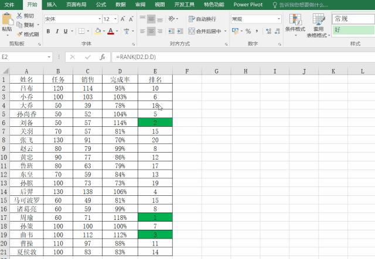Align text right
The height and width of the screenshot is (259, 375).
tap(160, 31)
